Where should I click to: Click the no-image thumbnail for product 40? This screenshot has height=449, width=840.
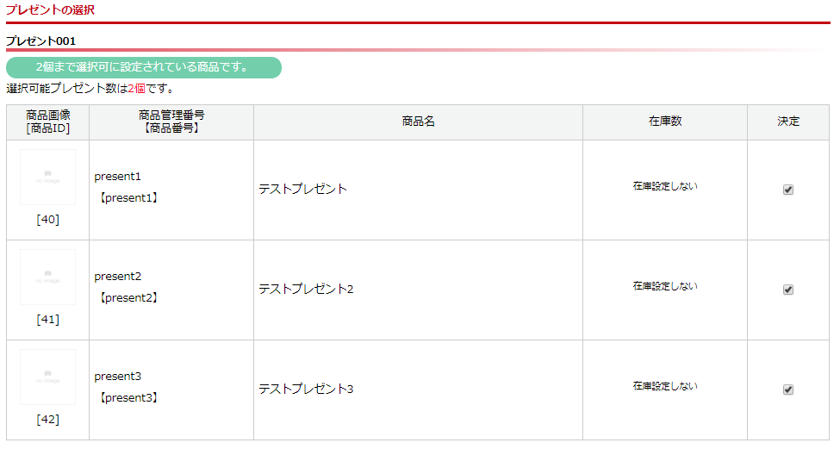[x=47, y=178]
